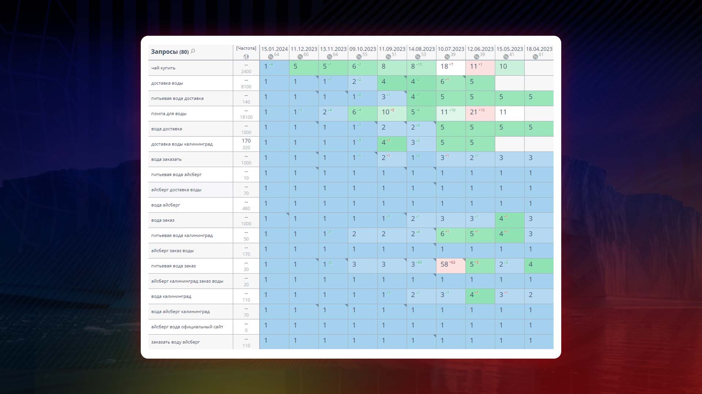Click the Частота column header
702x394 pixels.
[x=246, y=48]
